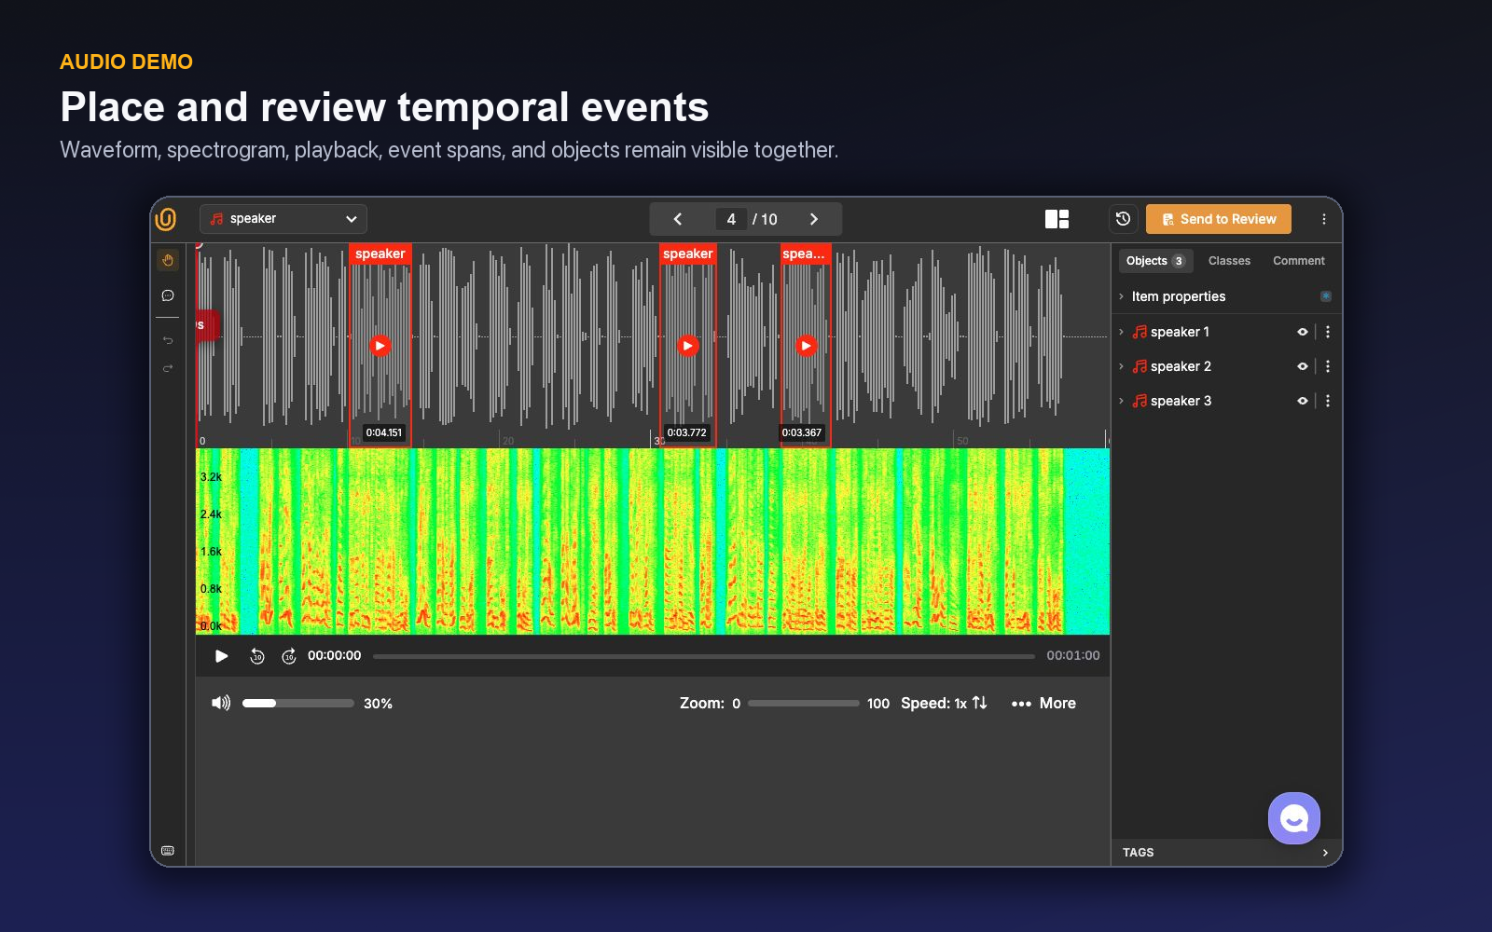Rewind 10 seconds
The height and width of the screenshot is (932, 1492).
pyautogui.click(x=257, y=656)
